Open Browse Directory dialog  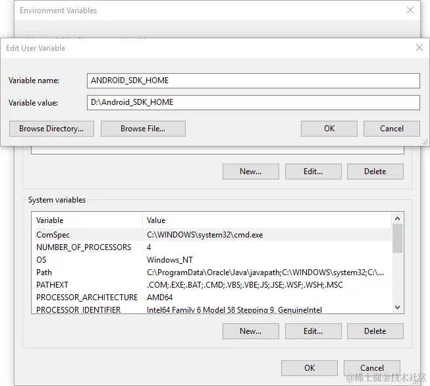[51, 129]
